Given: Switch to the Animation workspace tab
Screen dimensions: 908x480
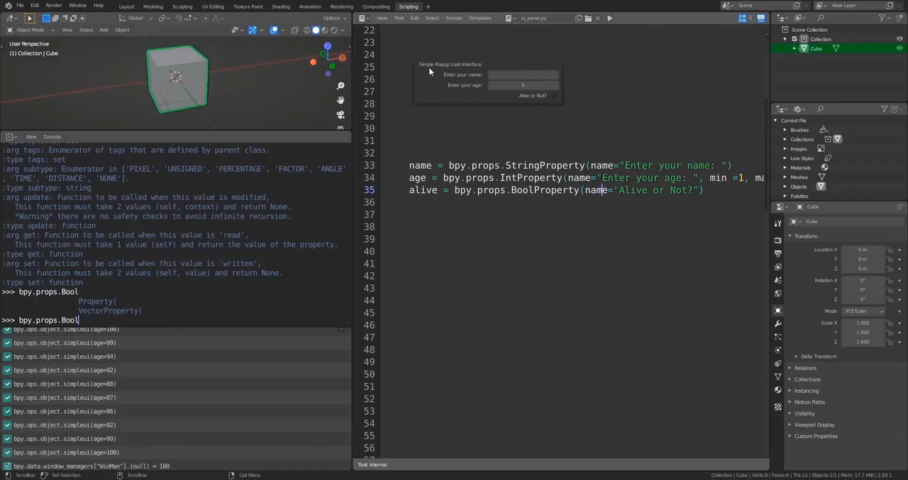Looking at the screenshot, I should tap(309, 6).
